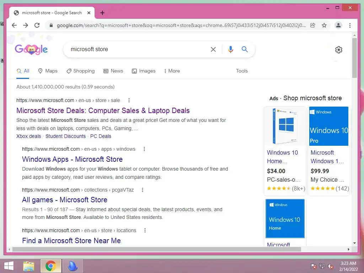This screenshot has height=273, width=364.
Task: Open options for store locations result
Action: [x=145, y=230]
